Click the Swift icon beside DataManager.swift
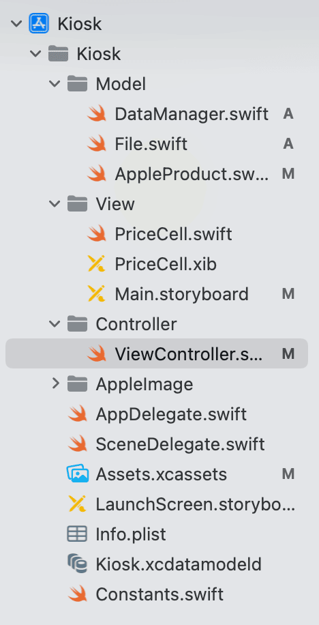The height and width of the screenshot is (625, 319). click(96, 114)
